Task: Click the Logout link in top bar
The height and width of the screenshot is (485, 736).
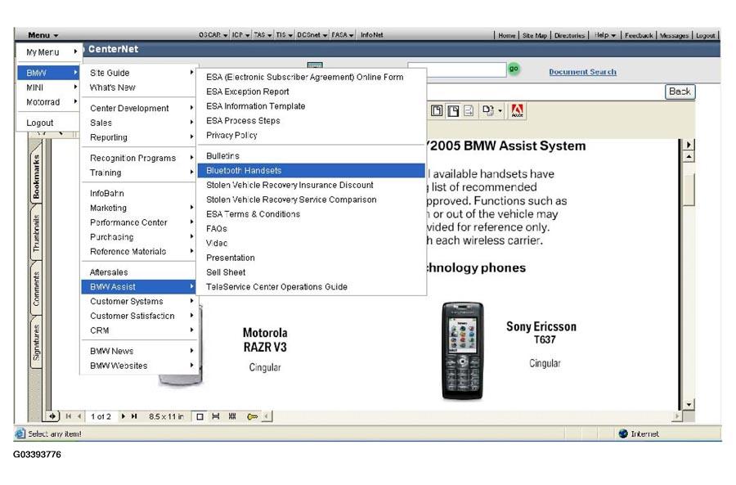Action: [705, 35]
